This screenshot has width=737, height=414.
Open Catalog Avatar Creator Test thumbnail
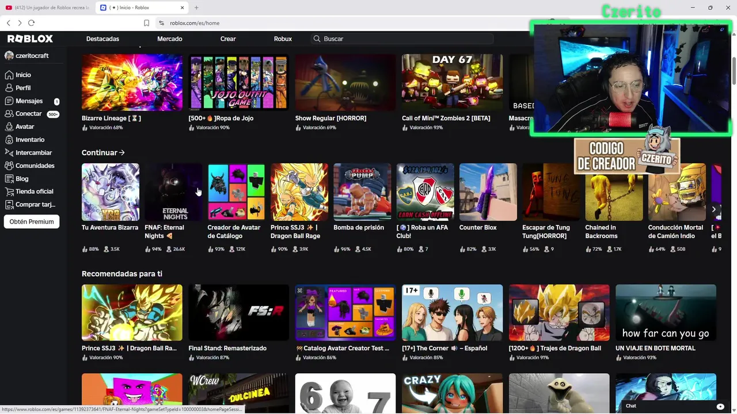[345, 313]
